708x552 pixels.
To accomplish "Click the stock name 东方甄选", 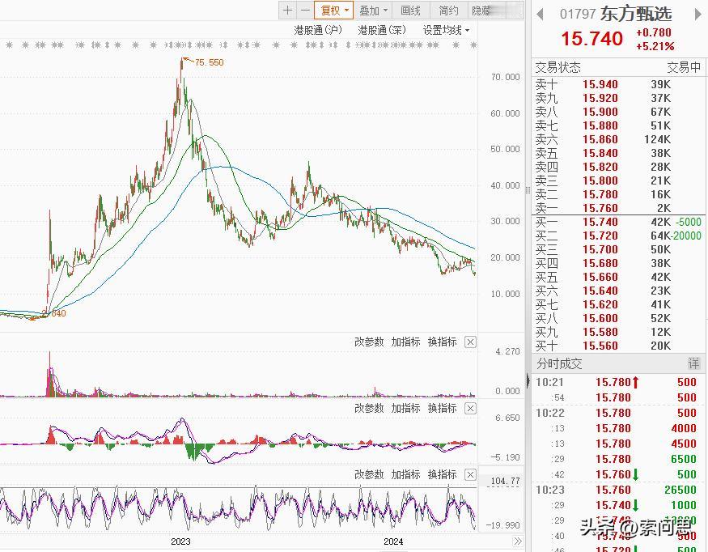I will click(x=636, y=14).
